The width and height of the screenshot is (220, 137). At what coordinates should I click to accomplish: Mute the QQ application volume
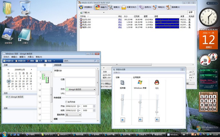157,120
